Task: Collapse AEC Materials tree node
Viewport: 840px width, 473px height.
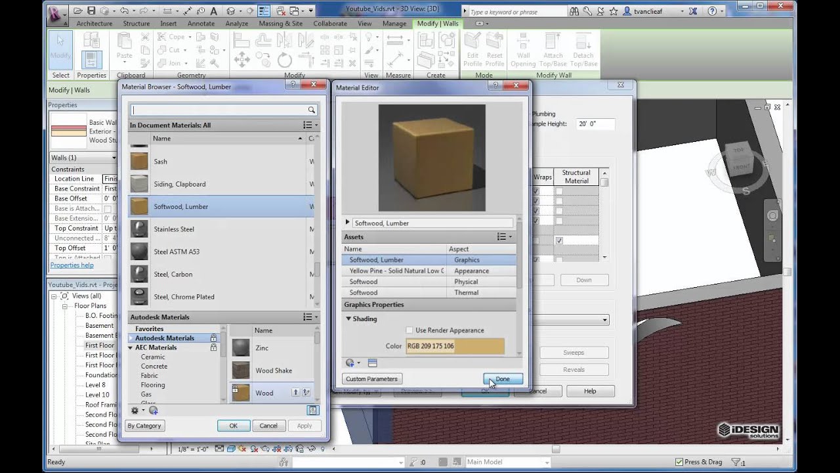Action: click(x=131, y=348)
